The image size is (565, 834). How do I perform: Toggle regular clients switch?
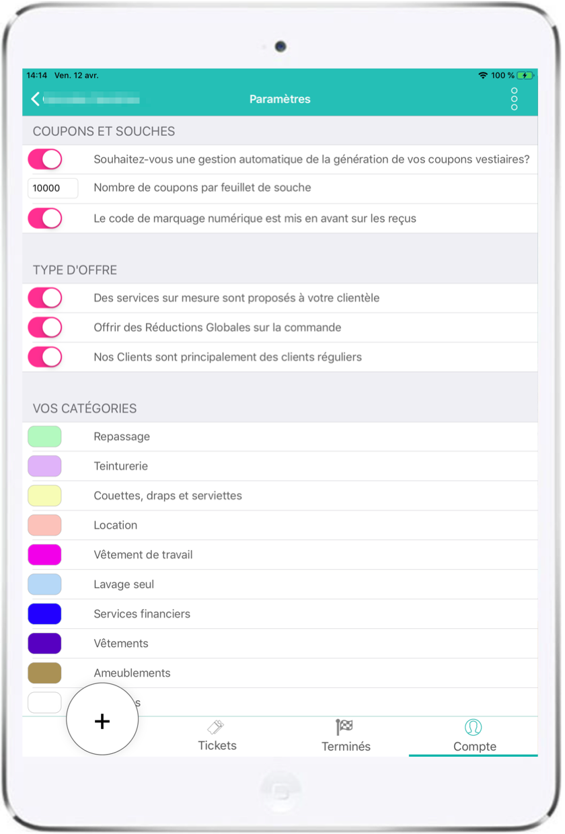click(45, 357)
